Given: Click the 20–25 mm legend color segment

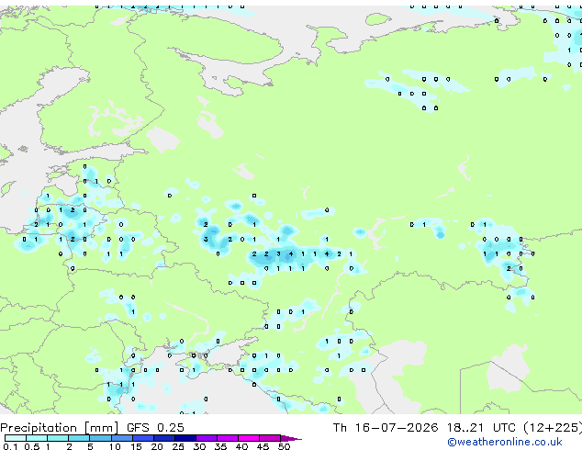Looking at the screenshot, I should point(164,438).
